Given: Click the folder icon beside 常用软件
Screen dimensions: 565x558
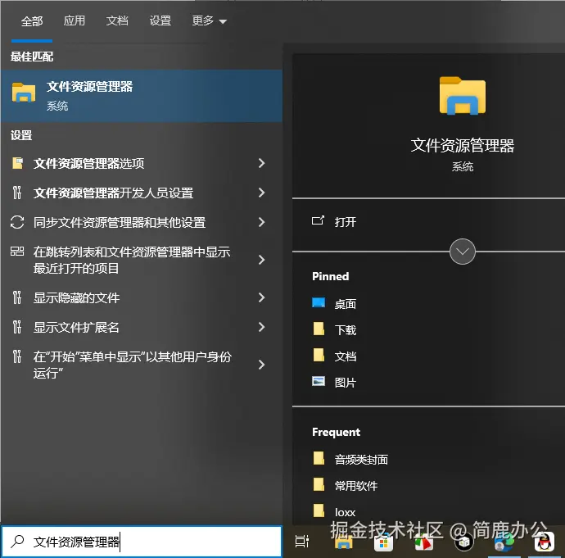Looking at the screenshot, I should 319,484.
